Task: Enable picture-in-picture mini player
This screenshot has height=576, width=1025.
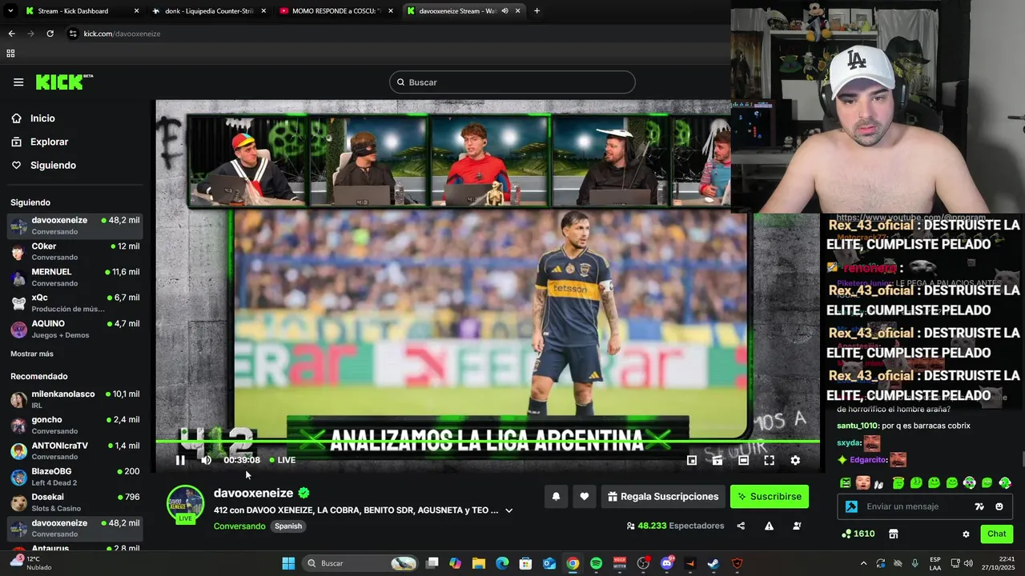Action: (x=692, y=460)
